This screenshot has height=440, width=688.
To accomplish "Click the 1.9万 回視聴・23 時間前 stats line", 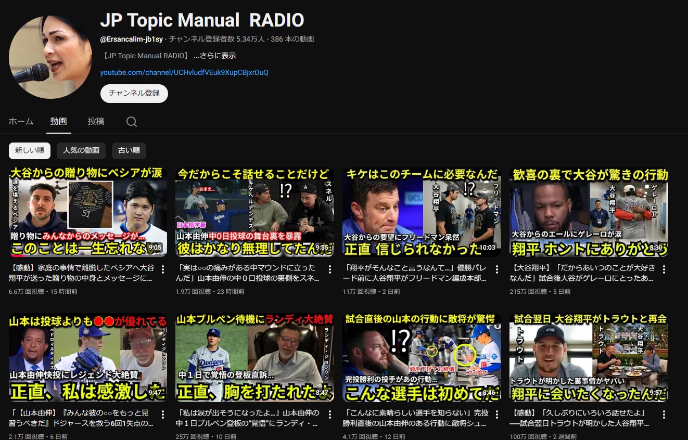I will (x=210, y=292).
